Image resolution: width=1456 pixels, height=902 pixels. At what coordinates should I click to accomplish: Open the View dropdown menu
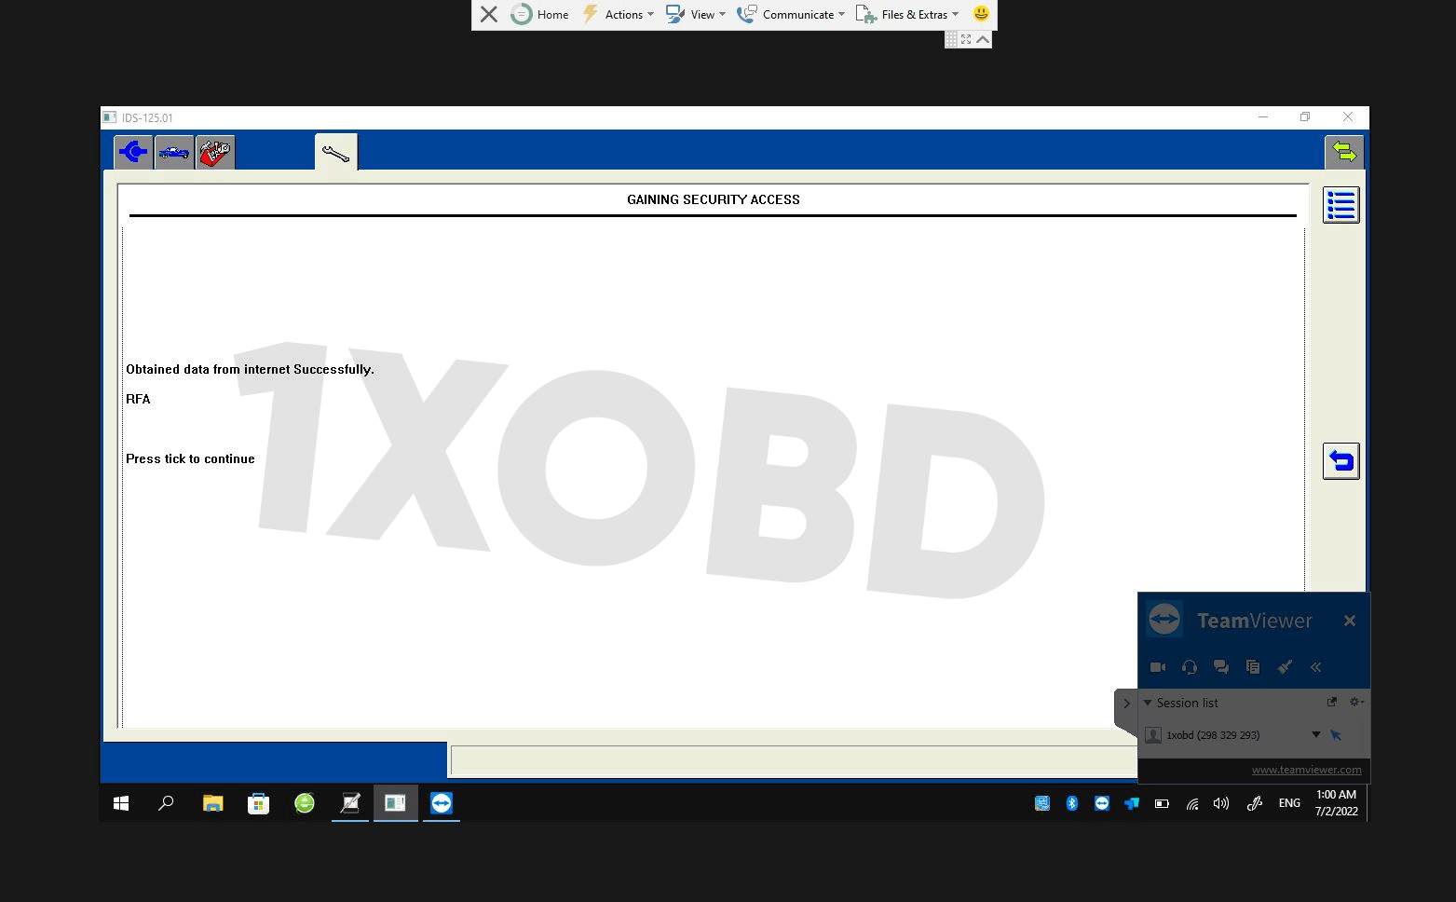[696, 14]
